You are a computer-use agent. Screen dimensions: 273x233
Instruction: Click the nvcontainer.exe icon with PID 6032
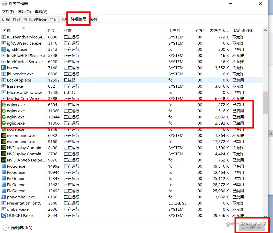[4, 135]
